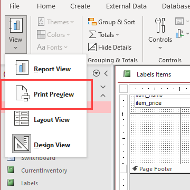The height and width of the screenshot is (190, 190).
Task: Click Hide Details
Action: [110, 47]
